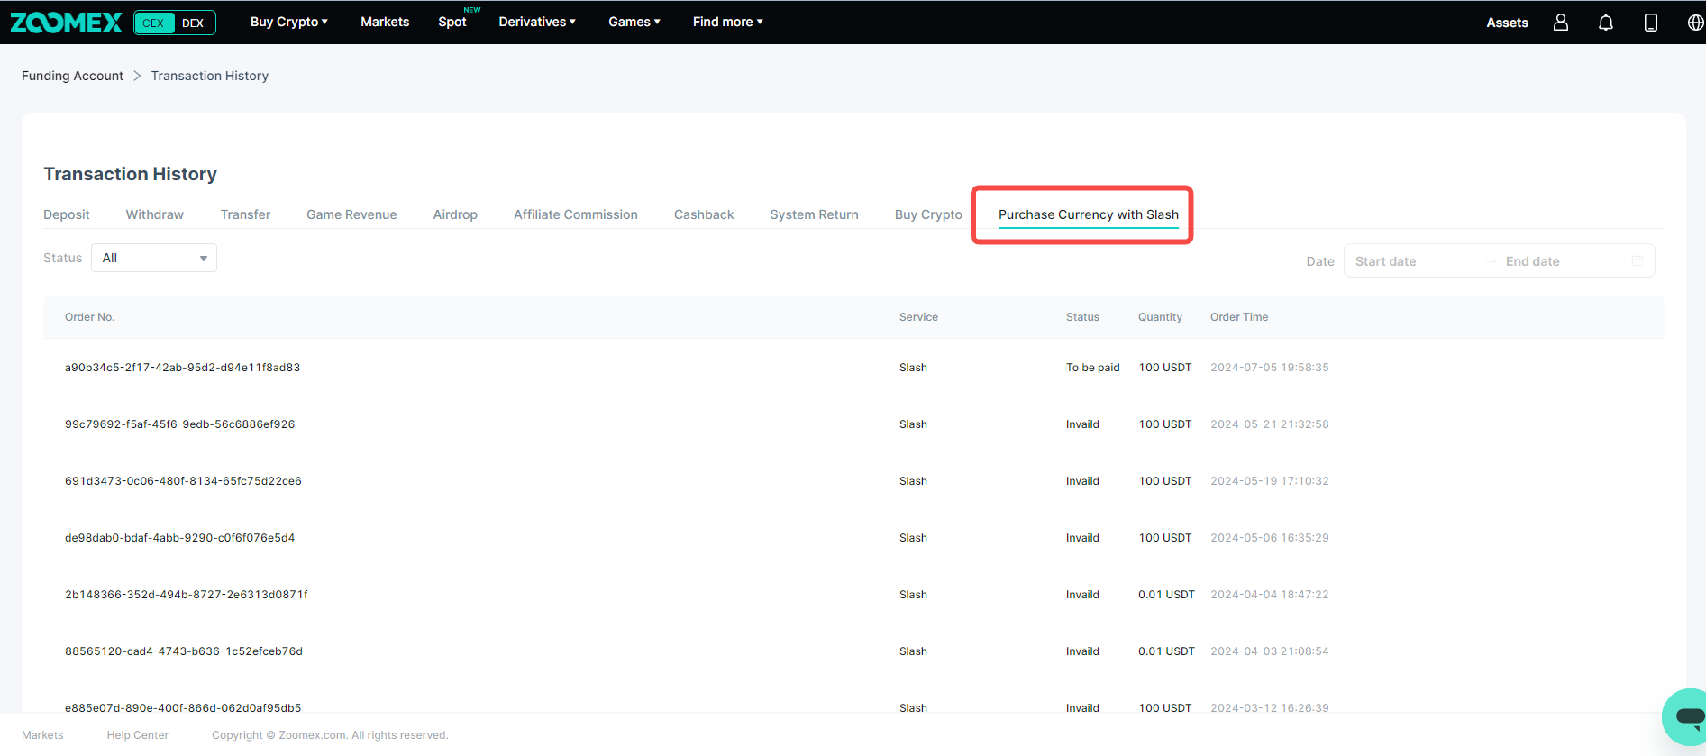Image resolution: width=1706 pixels, height=756 pixels.
Task: Switch to DEX mode
Action: tap(193, 23)
